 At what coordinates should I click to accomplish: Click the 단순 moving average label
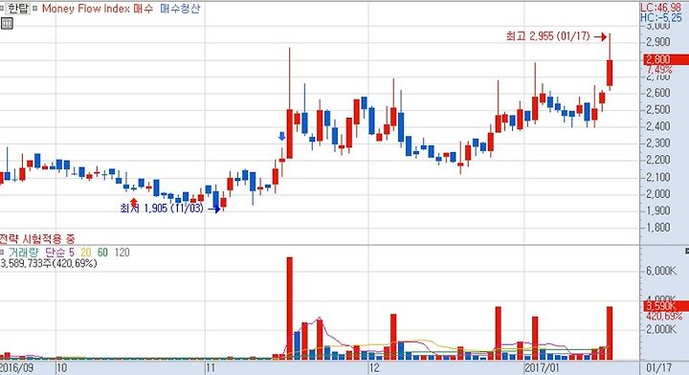coord(55,253)
